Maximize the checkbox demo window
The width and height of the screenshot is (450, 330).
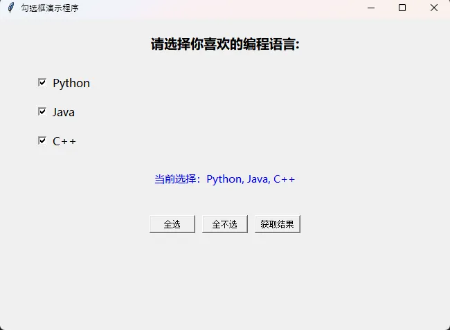pyautogui.click(x=402, y=8)
